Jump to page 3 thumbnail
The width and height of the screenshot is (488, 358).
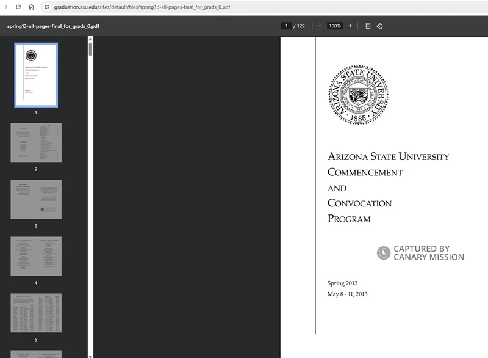tap(36, 199)
